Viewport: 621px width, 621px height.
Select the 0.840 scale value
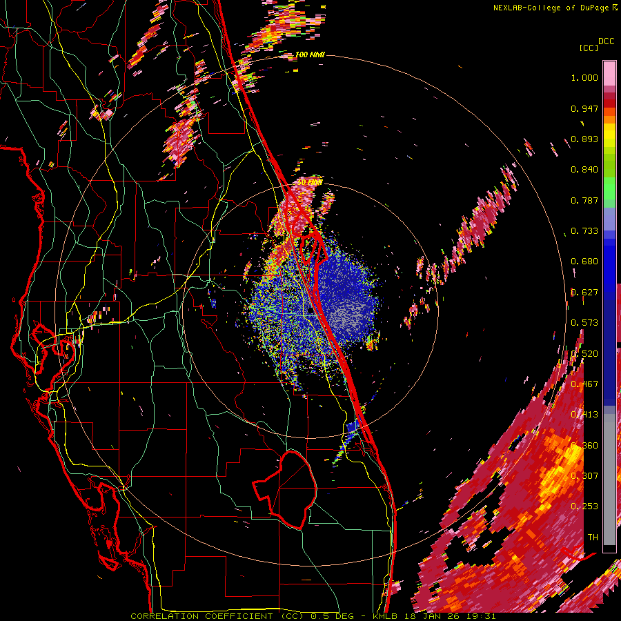pyautogui.click(x=584, y=170)
